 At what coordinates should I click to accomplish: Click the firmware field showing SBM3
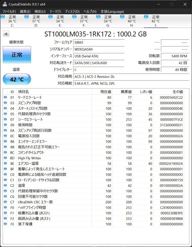(x=99, y=42)
